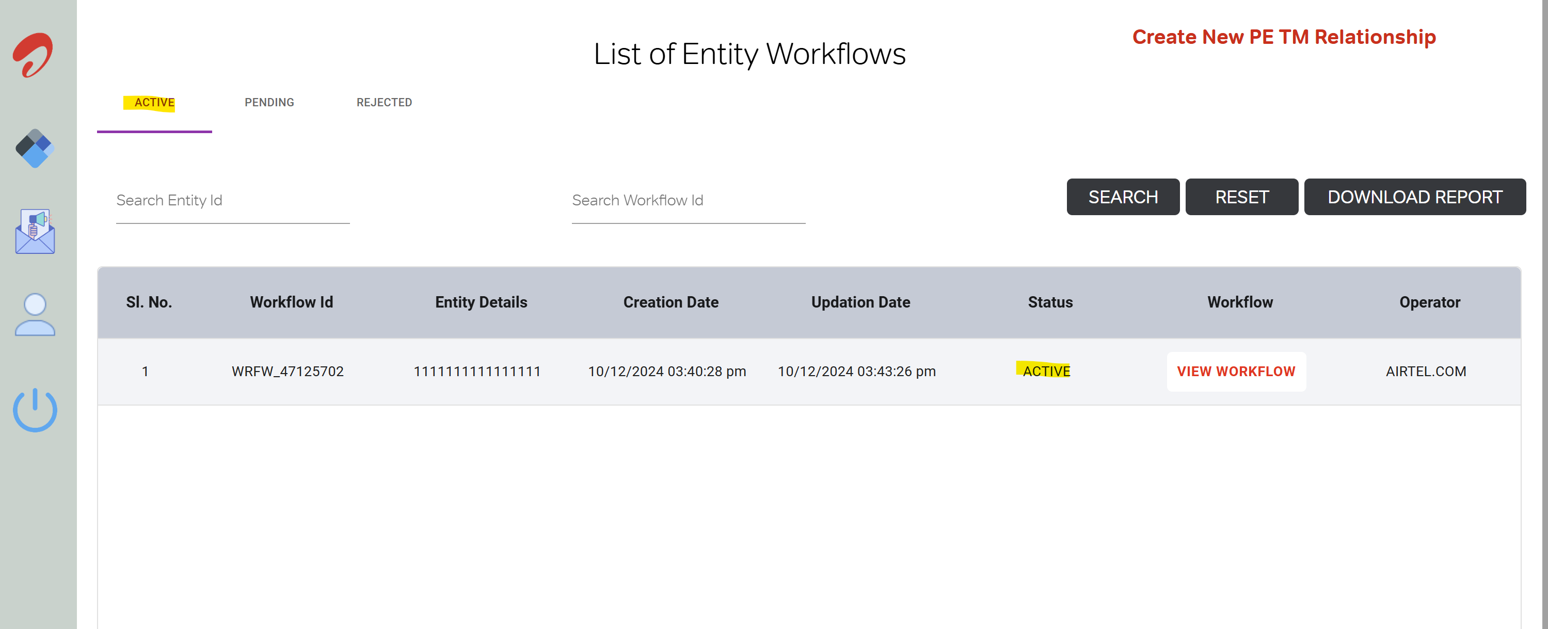
Task: Click the List of Entity Workflows heading
Action: [749, 54]
